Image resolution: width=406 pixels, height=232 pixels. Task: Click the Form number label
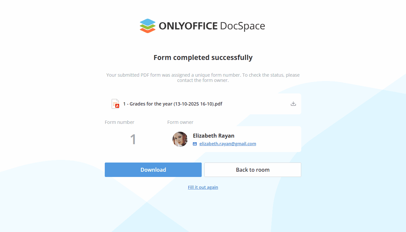[x=120, y=122]
